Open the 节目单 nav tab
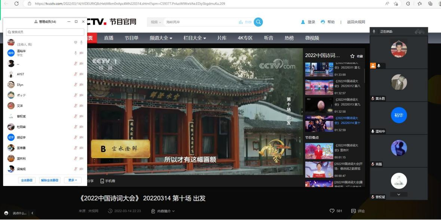 [132, 38]
